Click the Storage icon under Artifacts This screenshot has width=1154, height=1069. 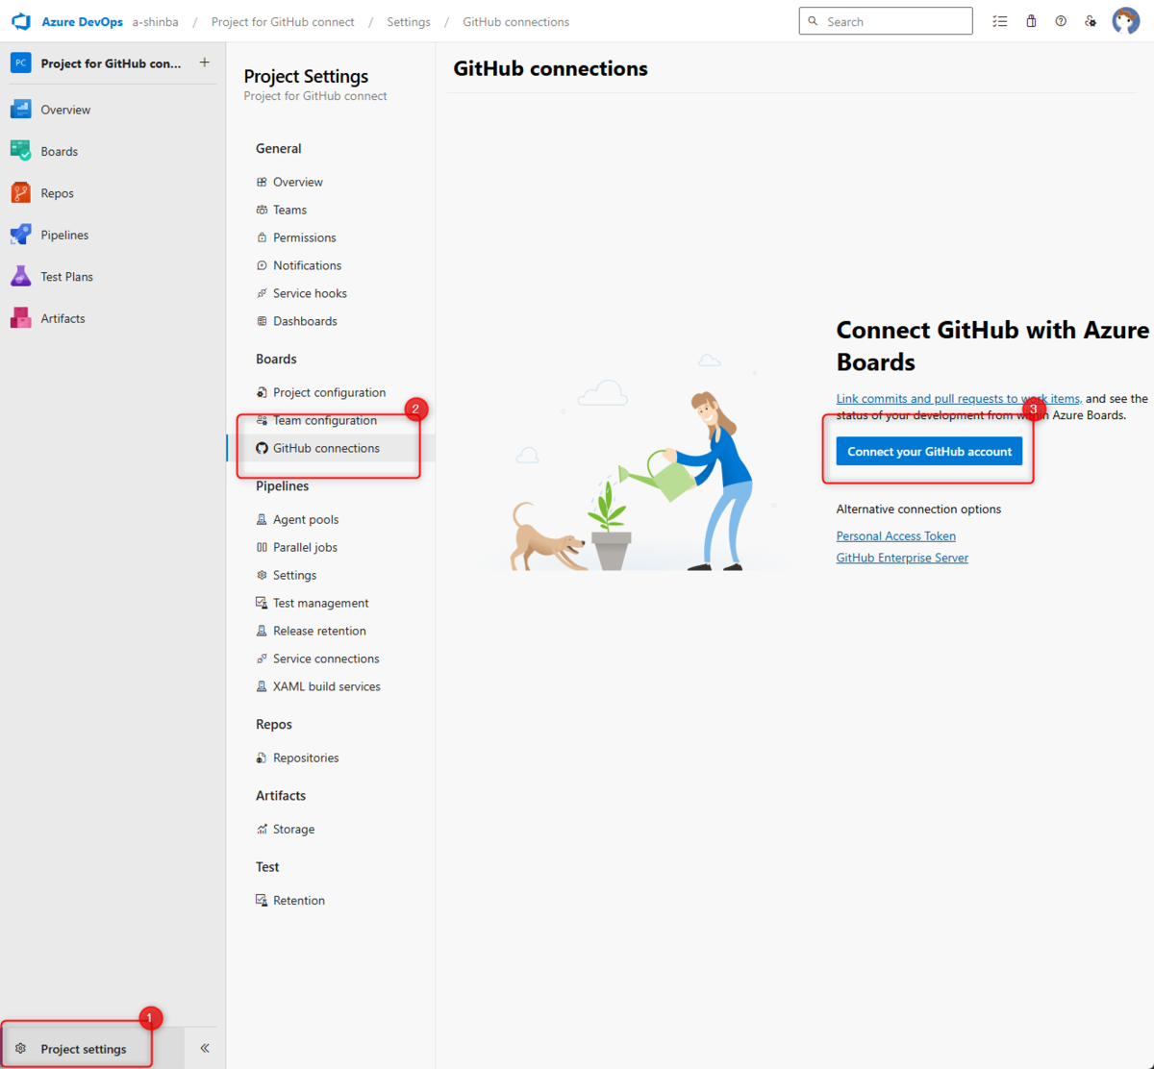(262, 829)
